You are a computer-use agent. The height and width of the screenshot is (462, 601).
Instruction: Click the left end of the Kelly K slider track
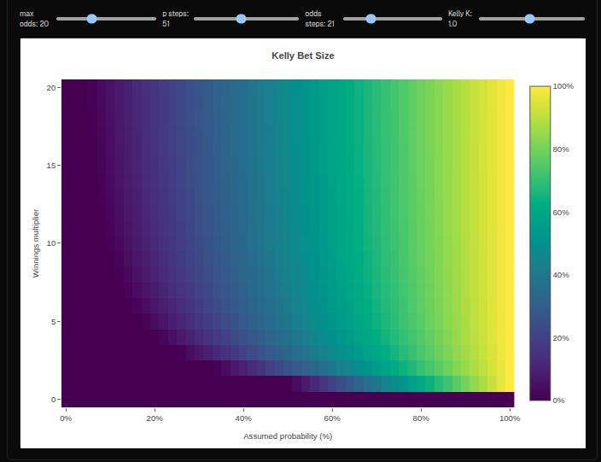coord(481,19)
